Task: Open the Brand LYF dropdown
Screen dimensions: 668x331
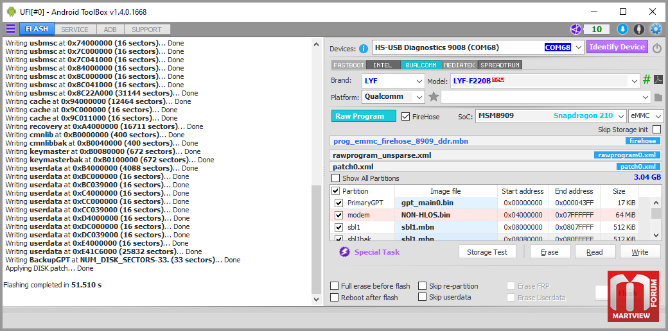Action: [419, 81]
